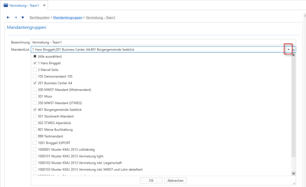
Task: Click the forward navigation arrow
Action: [16, 17]
